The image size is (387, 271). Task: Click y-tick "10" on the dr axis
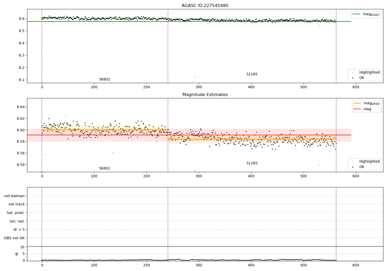(22, 247)
